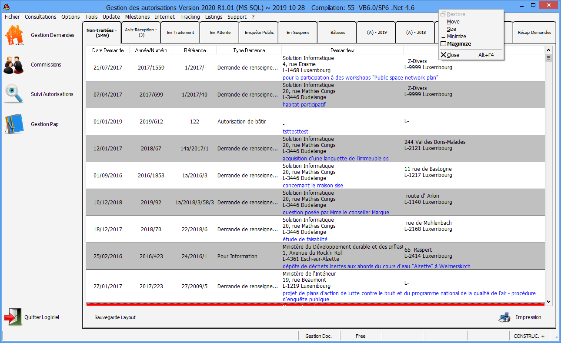Click Sauvegarde Layout button
Image resolution: width=561 pixels, height=343 pixels.
[115, 317]
